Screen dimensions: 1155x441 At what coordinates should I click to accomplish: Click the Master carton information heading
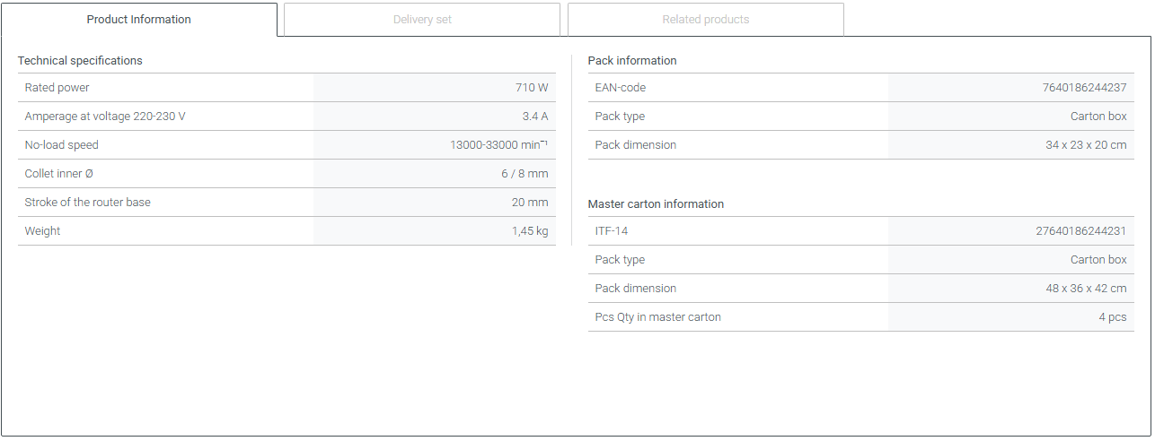point(656,204)
